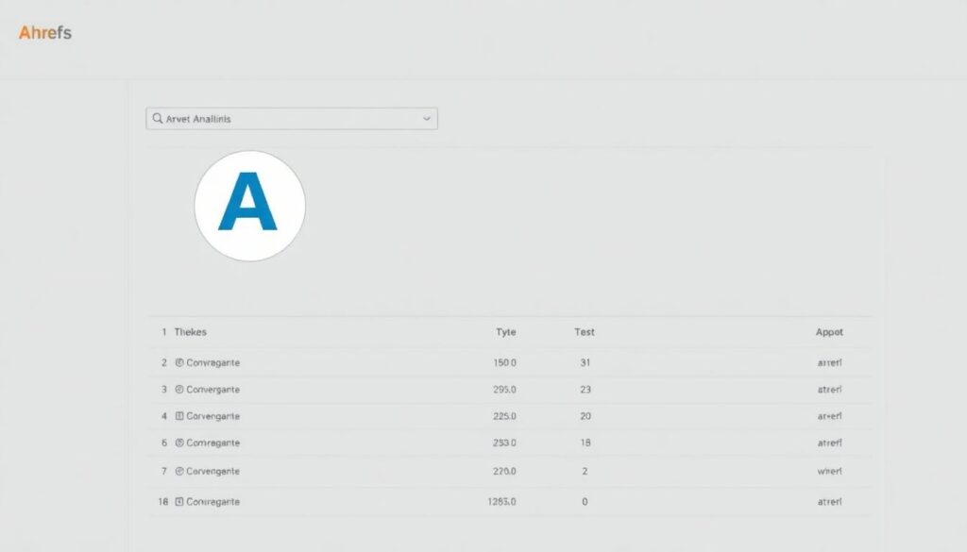This screenshot has height=552, width=967.
Task: Click the 253.0 value
Action: [504, 443]
